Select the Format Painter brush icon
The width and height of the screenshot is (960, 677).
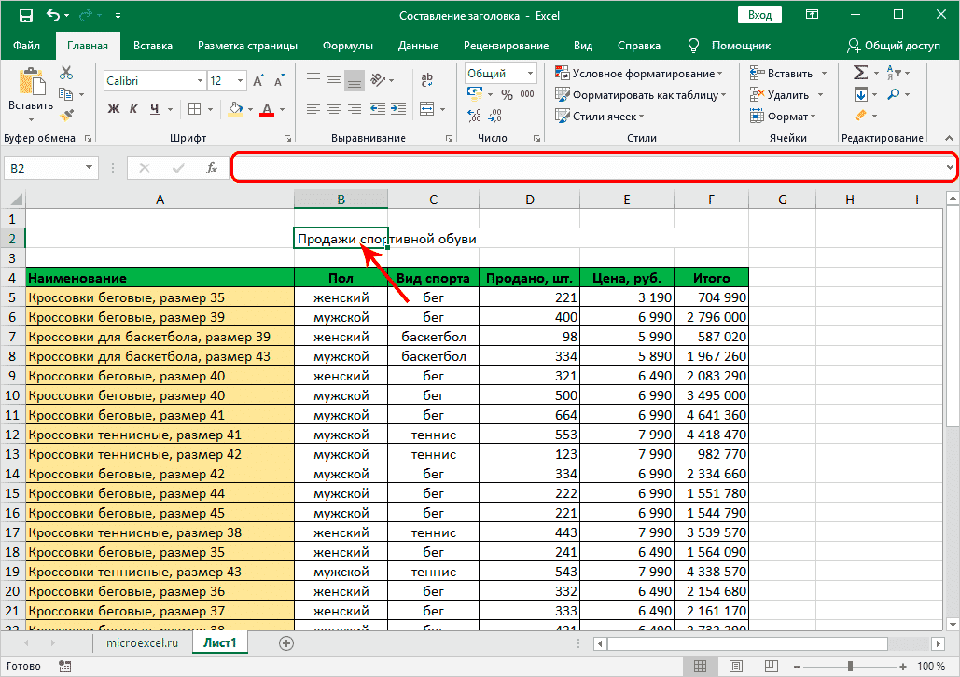click(x=66, y=116)
